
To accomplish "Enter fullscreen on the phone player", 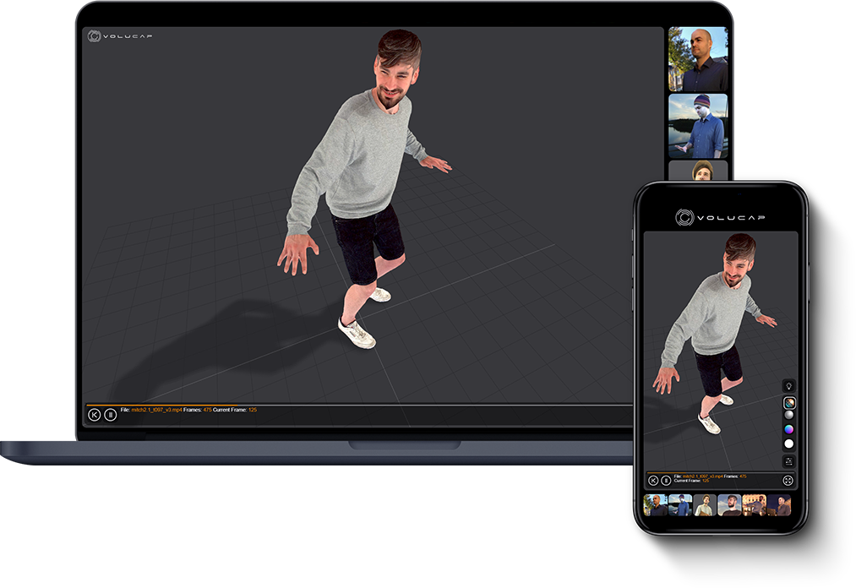I will [788, 480].
